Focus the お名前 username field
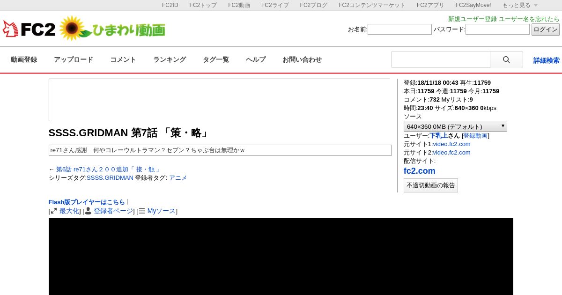The height and width of the screenshot is (295, 562). click(399, 29)
